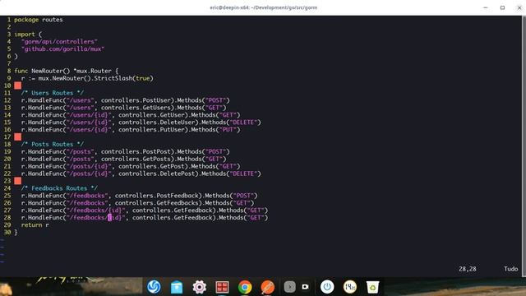
Task: Click line number 30
Action: [7, 232]
